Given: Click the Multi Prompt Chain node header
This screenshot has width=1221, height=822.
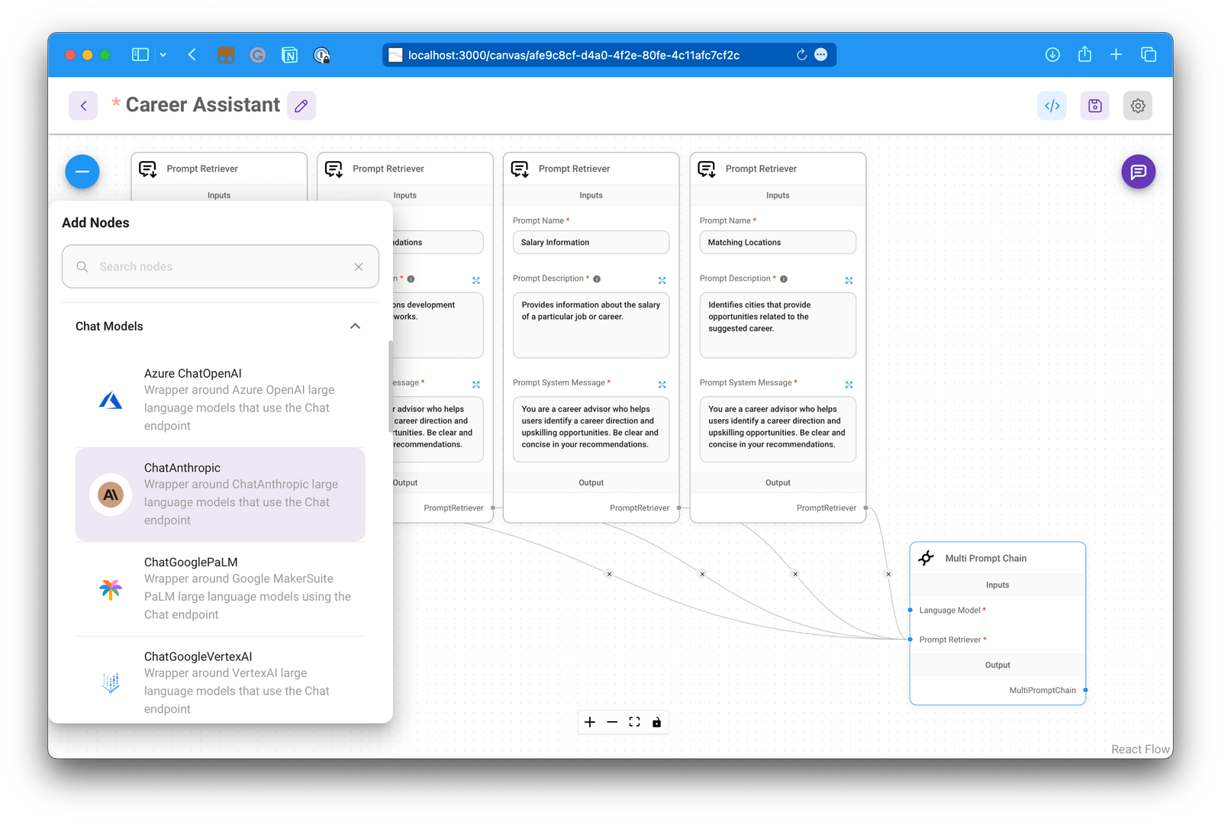Looking at the screenshot, I should tap(997, 558).
